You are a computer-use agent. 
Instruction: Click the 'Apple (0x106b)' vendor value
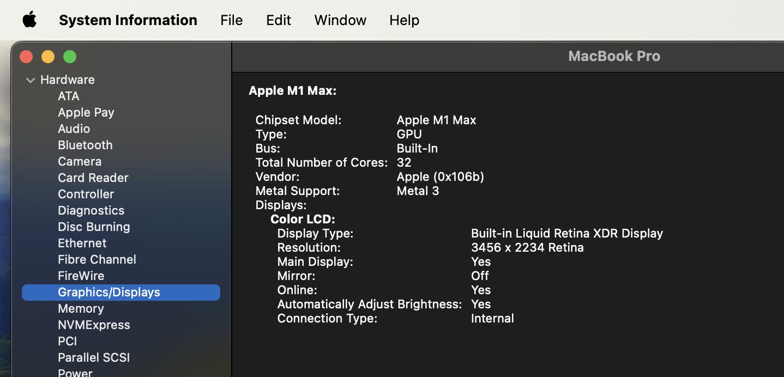point(441,177)
